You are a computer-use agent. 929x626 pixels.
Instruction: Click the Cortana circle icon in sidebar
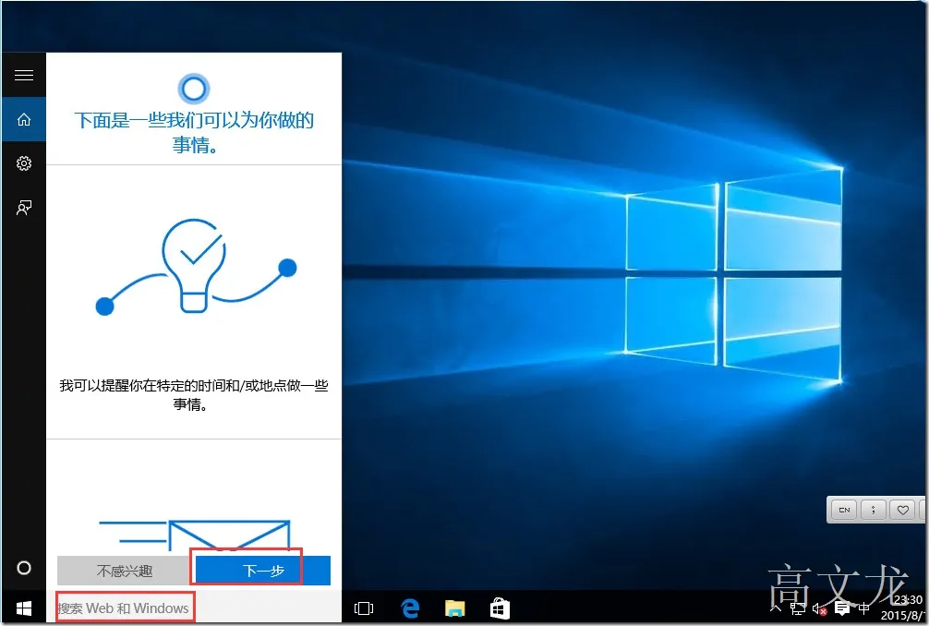point(24,568)
